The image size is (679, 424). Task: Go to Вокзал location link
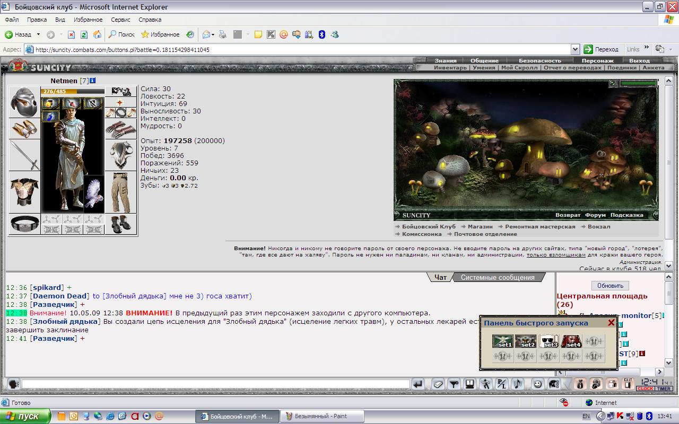(599, 226)
